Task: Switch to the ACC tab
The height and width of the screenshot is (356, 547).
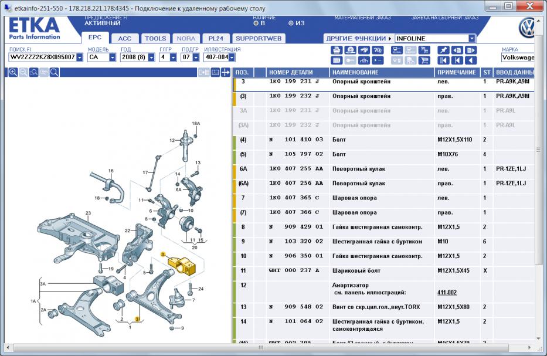Action: point(124,38)
